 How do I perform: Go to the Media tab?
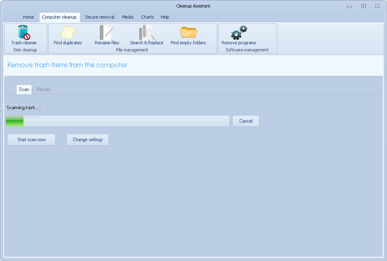point(128,17)
